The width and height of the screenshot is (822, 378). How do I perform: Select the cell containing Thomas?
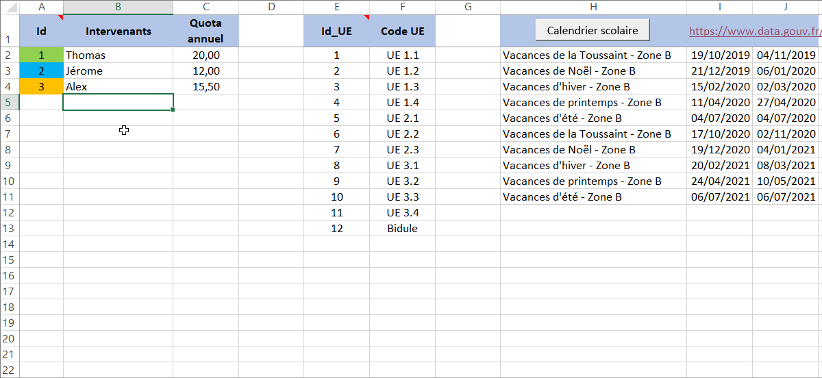118,55
